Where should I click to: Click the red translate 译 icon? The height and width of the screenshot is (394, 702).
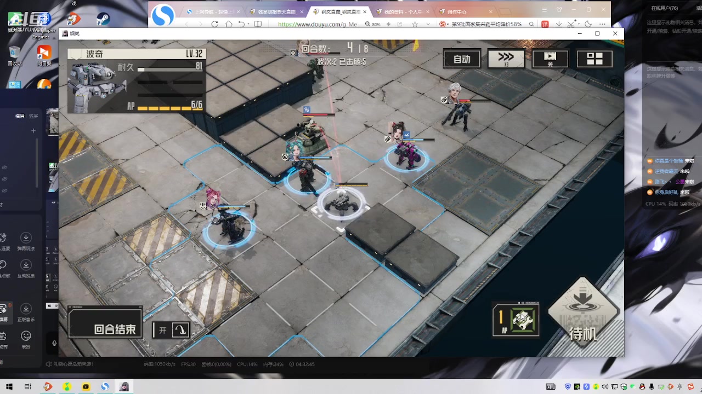[545, 24]
